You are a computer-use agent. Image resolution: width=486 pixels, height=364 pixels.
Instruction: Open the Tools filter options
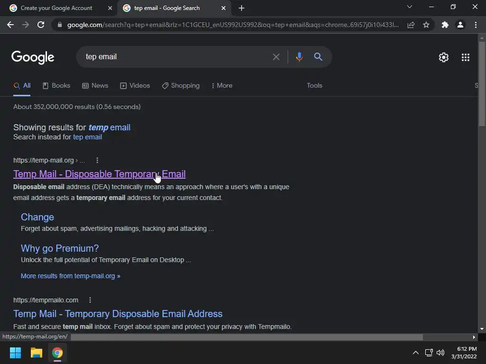(x=314, y=85)
